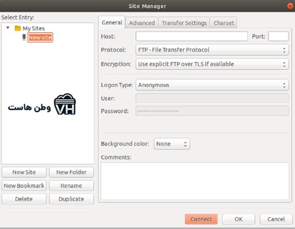This screenshot has height=229, width=295.
Task: Click the VH cloud logo
Action: coord(65,104)
